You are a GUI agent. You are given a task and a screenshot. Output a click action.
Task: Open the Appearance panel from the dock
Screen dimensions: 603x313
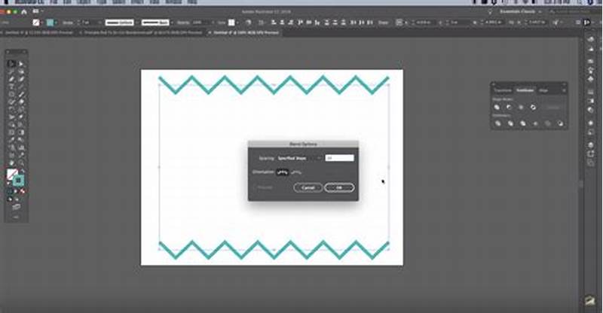tap(590, 123)
